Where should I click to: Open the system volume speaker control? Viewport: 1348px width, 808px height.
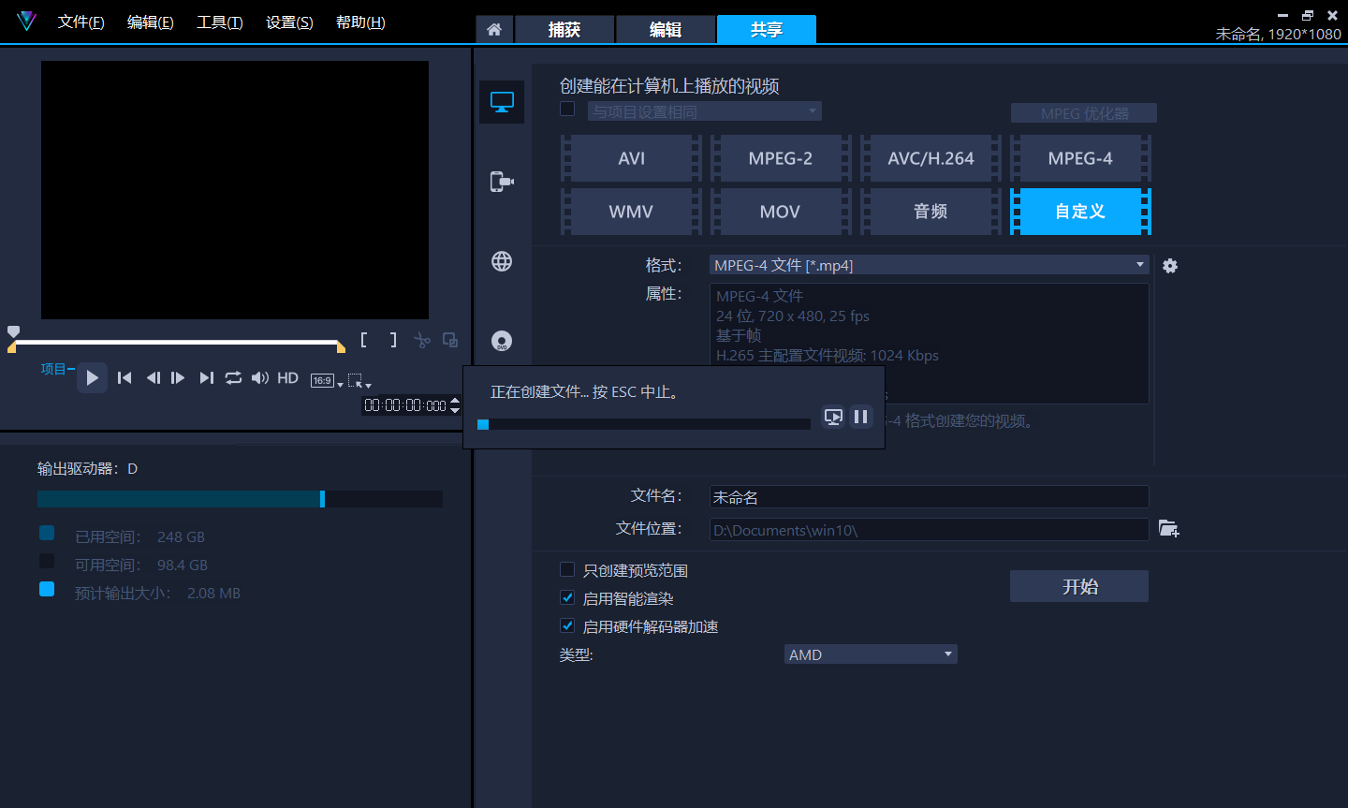click(x=260, y=377)
